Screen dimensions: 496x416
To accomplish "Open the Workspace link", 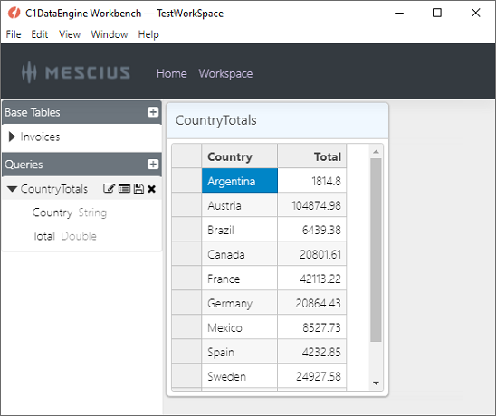I will pos(225,73).
